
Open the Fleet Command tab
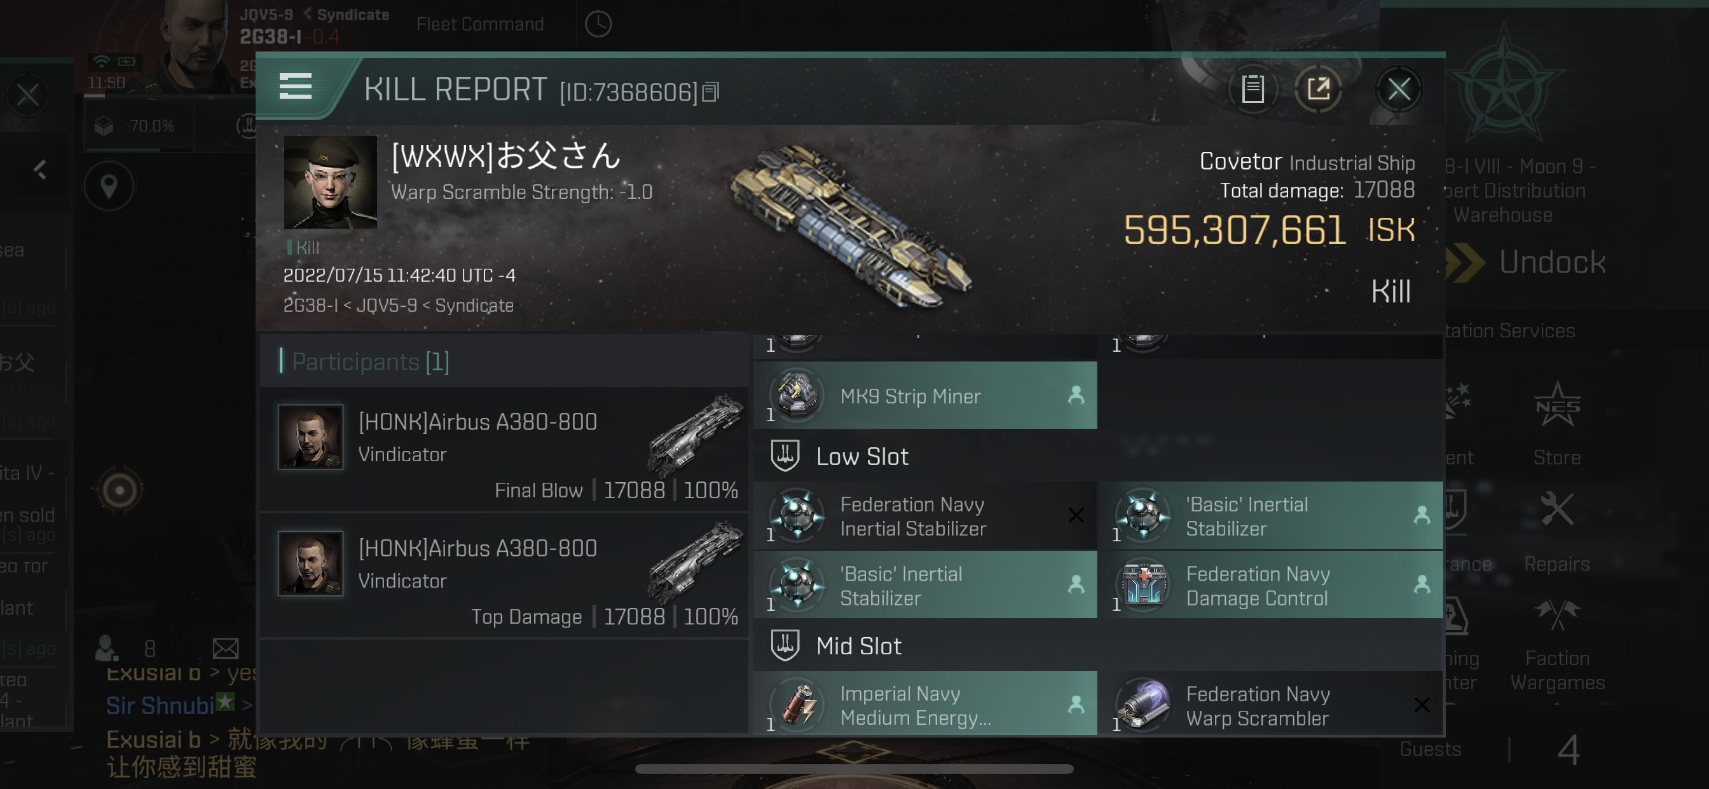pyautogui.click(x=479, y=25)
